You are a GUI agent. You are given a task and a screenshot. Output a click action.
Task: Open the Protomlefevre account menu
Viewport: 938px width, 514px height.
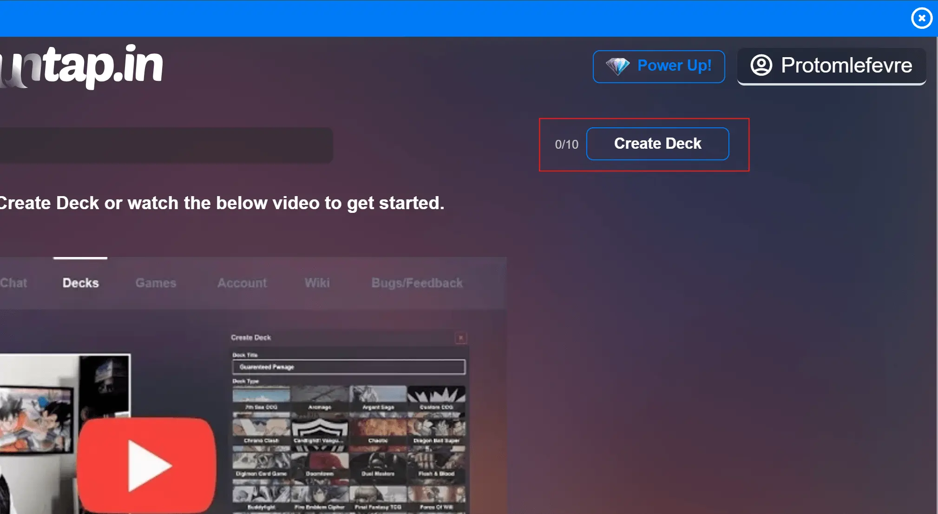point(832,66)
